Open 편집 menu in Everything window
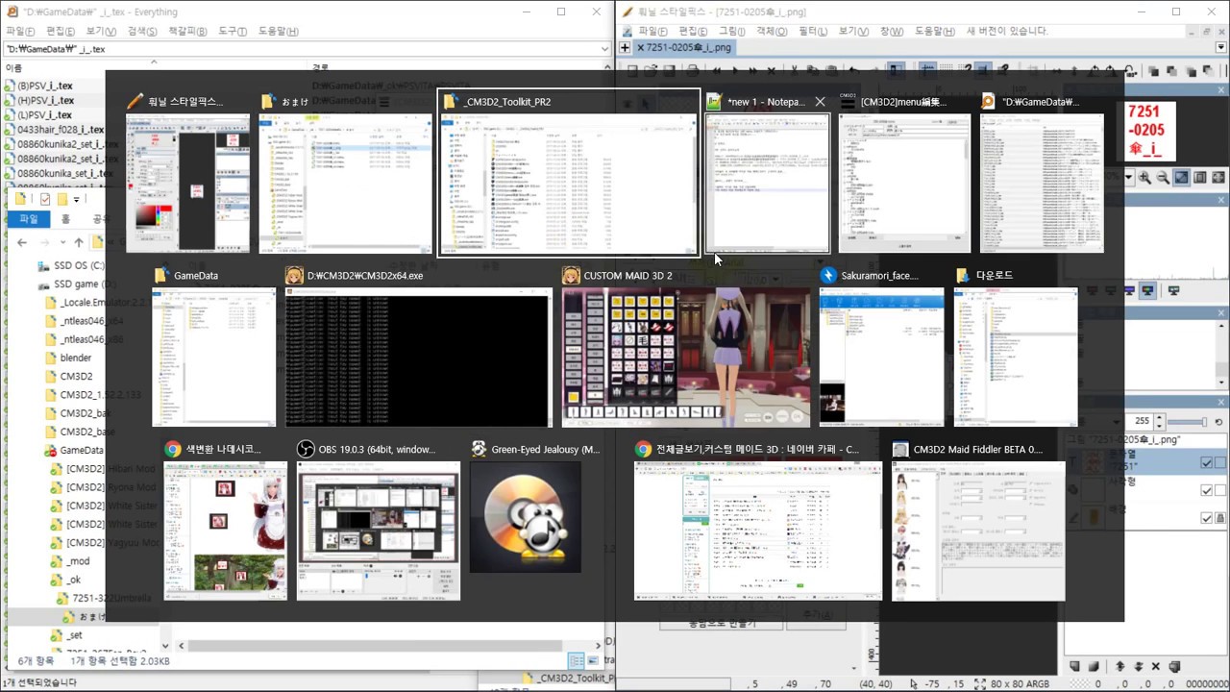This screenshot has height=692, width=1230. tap(61, 31)
